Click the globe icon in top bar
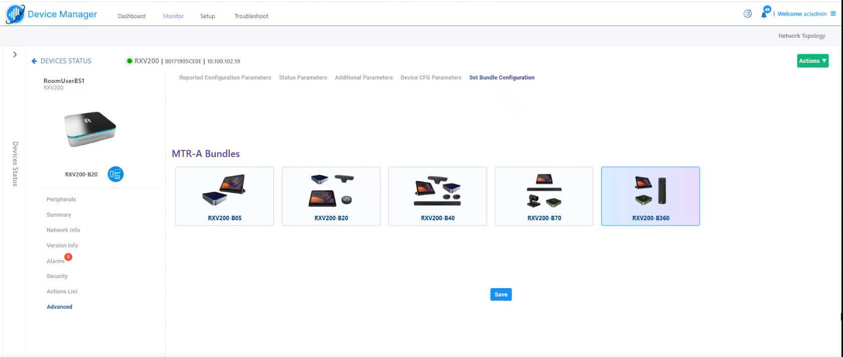 [x=747, y=14]
